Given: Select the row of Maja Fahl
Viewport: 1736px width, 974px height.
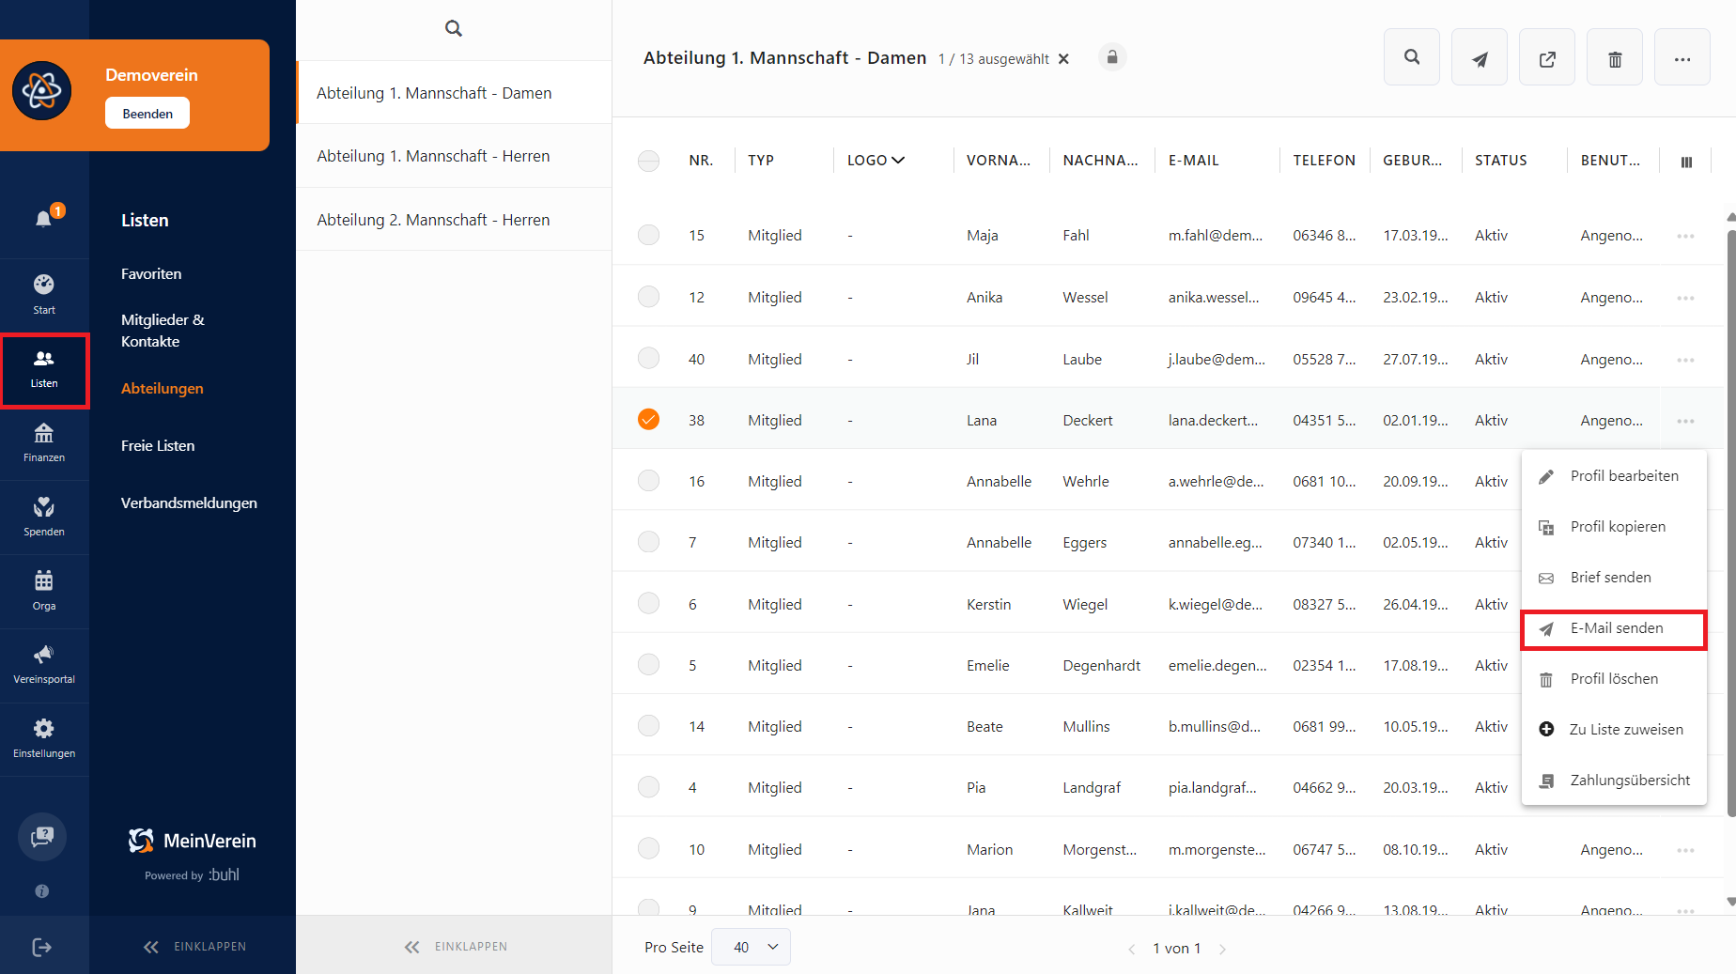Looking at the screenshot, I should tap(648, 235).
